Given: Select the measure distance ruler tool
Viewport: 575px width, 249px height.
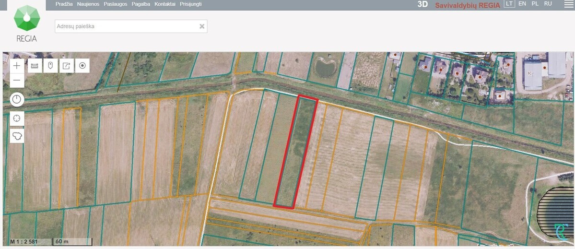Looking at the screenshot, I should coord(35,66).
